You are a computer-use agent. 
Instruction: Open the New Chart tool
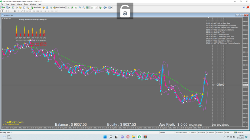click(x=2, y=7)
